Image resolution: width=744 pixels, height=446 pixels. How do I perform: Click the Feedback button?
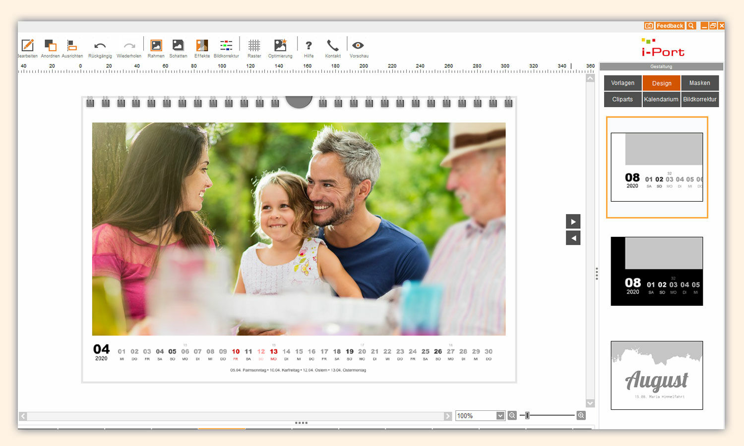point(670,26)
